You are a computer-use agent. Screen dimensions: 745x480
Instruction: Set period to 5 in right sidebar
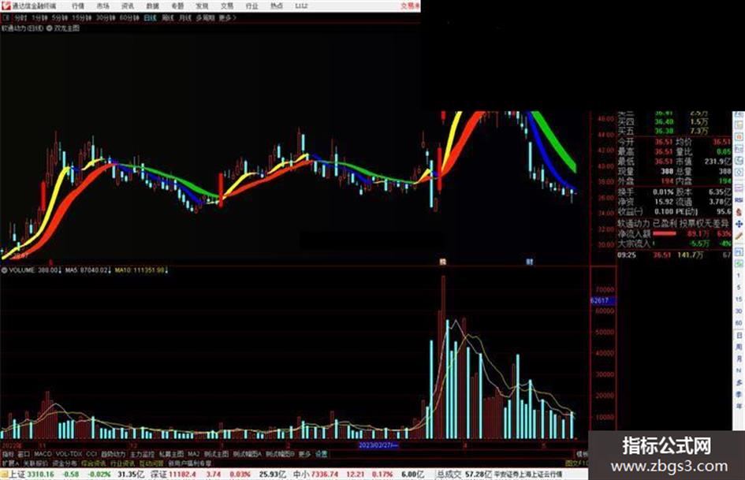pos(739,287)
